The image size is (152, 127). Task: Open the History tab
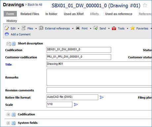coord(12,21)
